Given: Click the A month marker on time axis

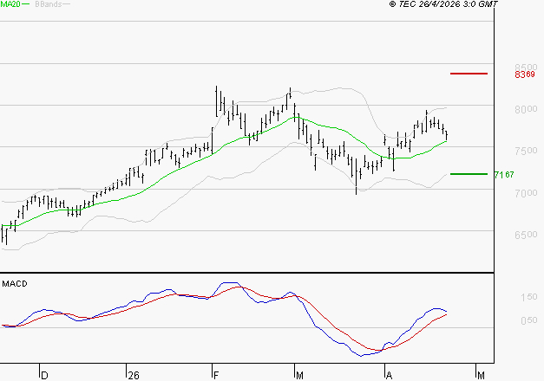Looking at the screenshot, I should 389,376.
